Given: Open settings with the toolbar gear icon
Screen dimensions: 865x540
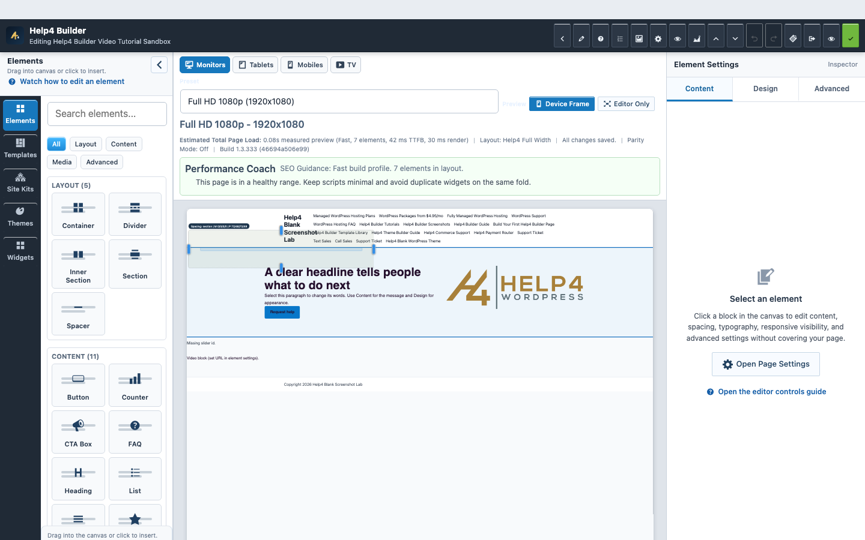Looking at the screenshot, I should [658, 36].
